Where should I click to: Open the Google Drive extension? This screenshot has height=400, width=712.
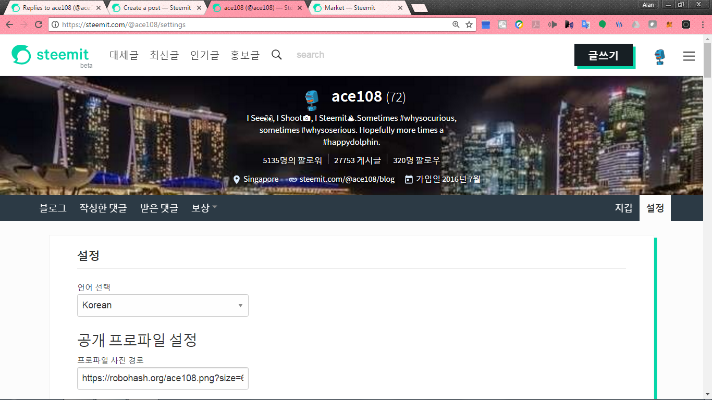click(635, 24)
